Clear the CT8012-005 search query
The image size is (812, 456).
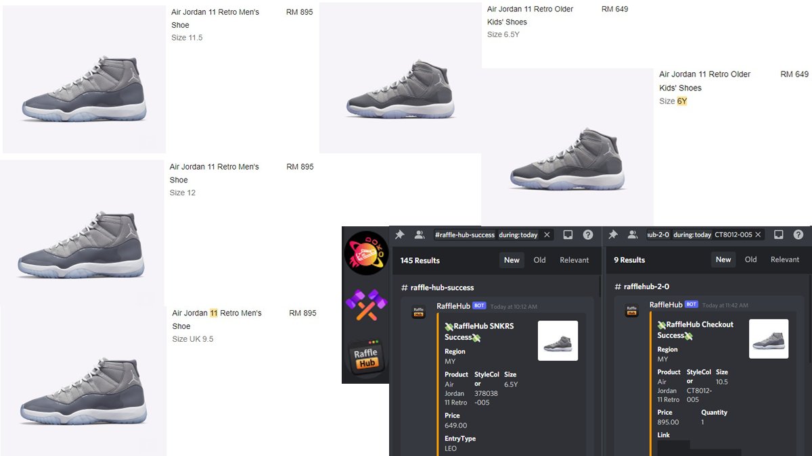[758, 234]
